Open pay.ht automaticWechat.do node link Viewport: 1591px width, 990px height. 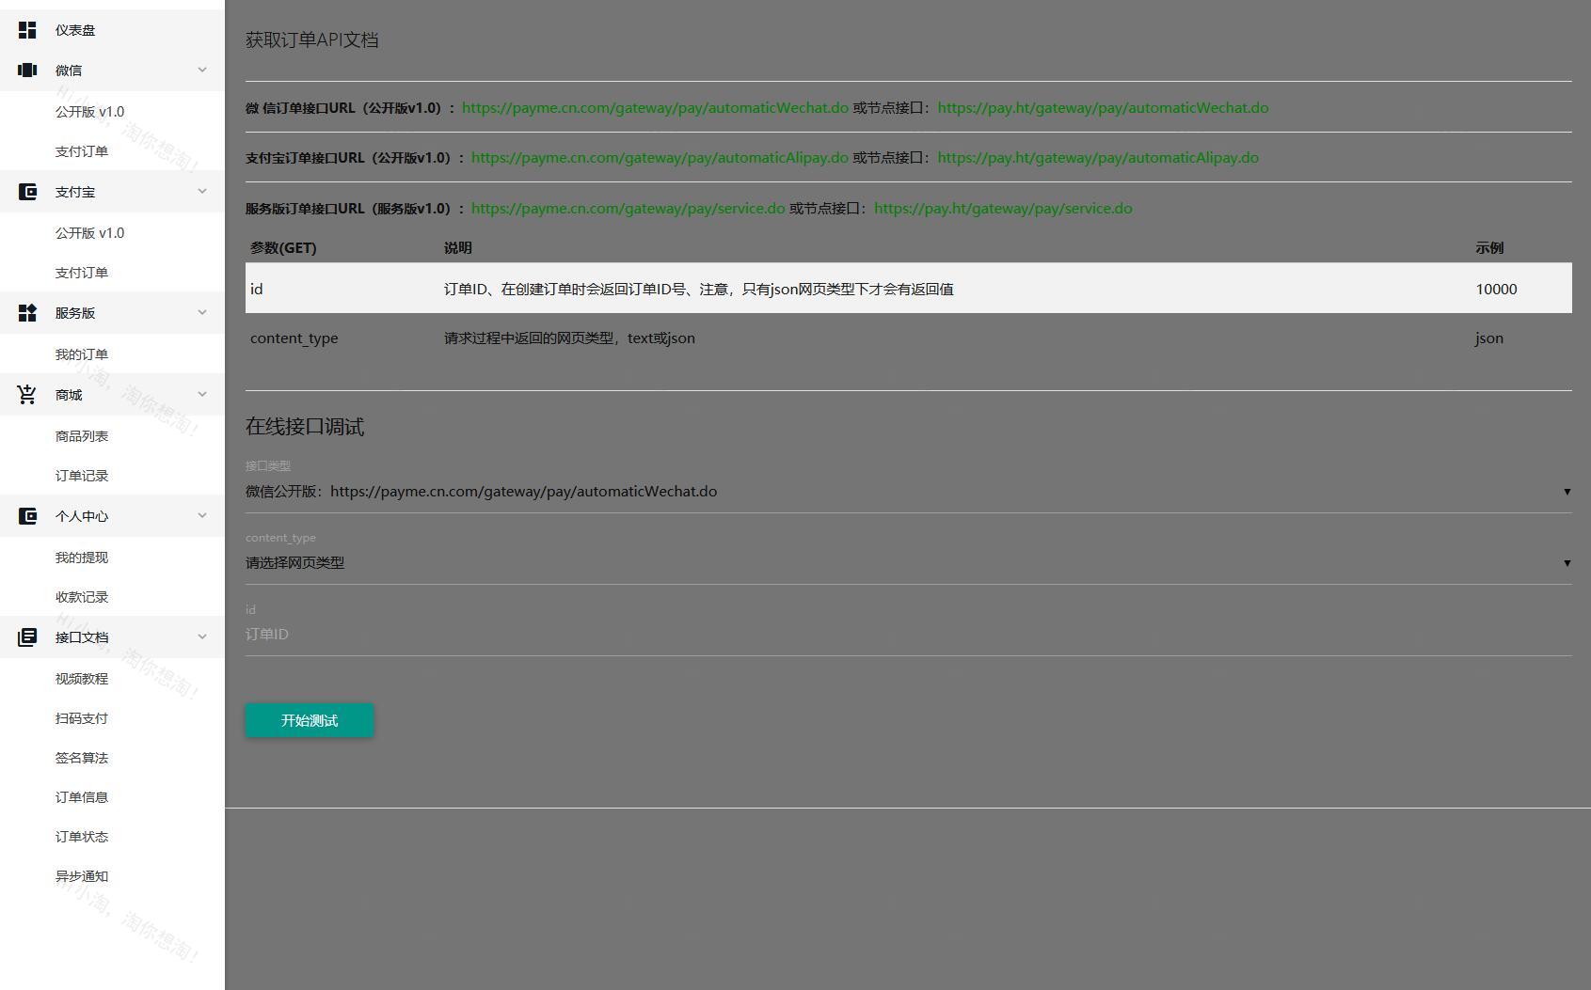click(1103, 108)
